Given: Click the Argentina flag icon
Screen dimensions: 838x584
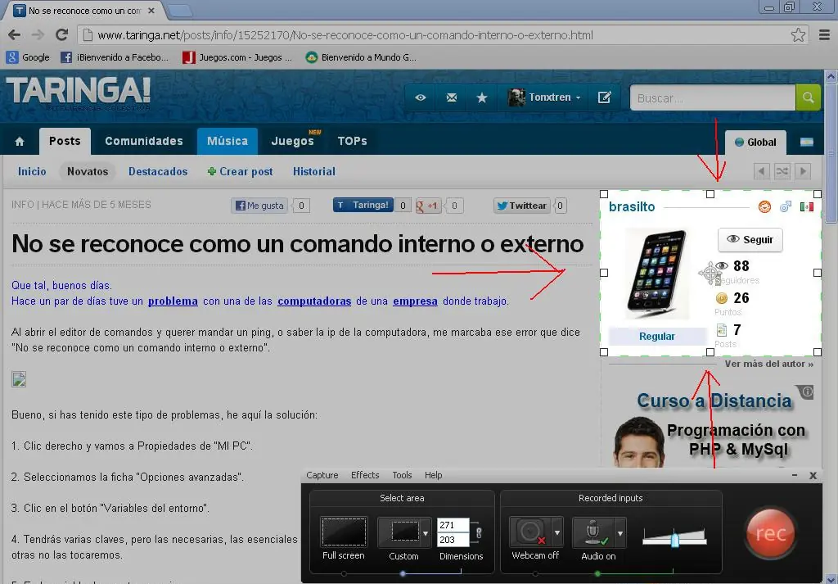Looking at the screenshot, I should click(x=806, y=142).
